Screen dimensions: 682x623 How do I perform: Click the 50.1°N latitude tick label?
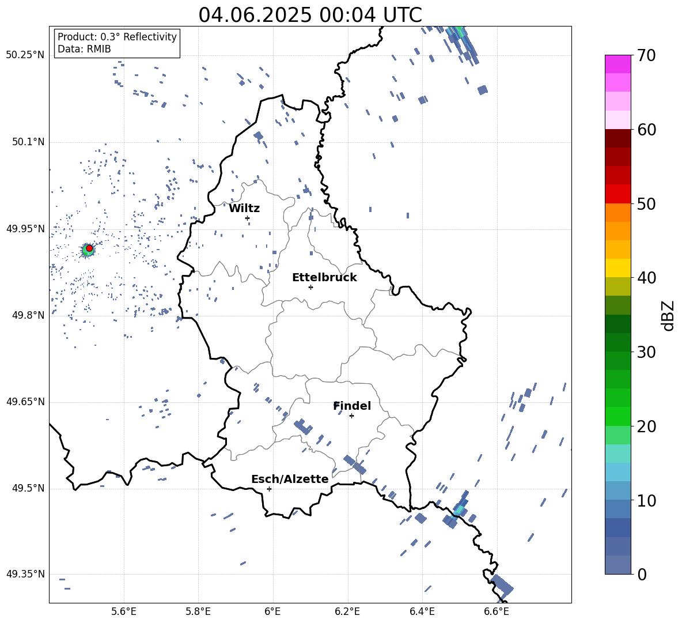point(28,142)
